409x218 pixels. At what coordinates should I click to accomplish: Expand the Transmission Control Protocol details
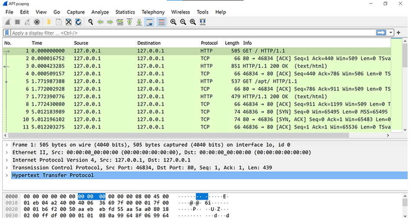click(6, 168)
